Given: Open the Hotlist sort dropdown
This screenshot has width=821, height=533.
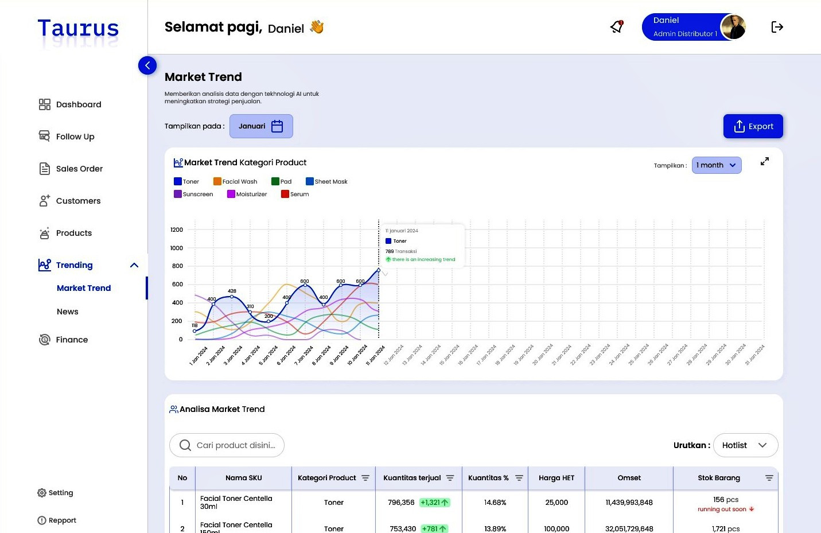Looking at the screenshot, I should click(745, 445).
